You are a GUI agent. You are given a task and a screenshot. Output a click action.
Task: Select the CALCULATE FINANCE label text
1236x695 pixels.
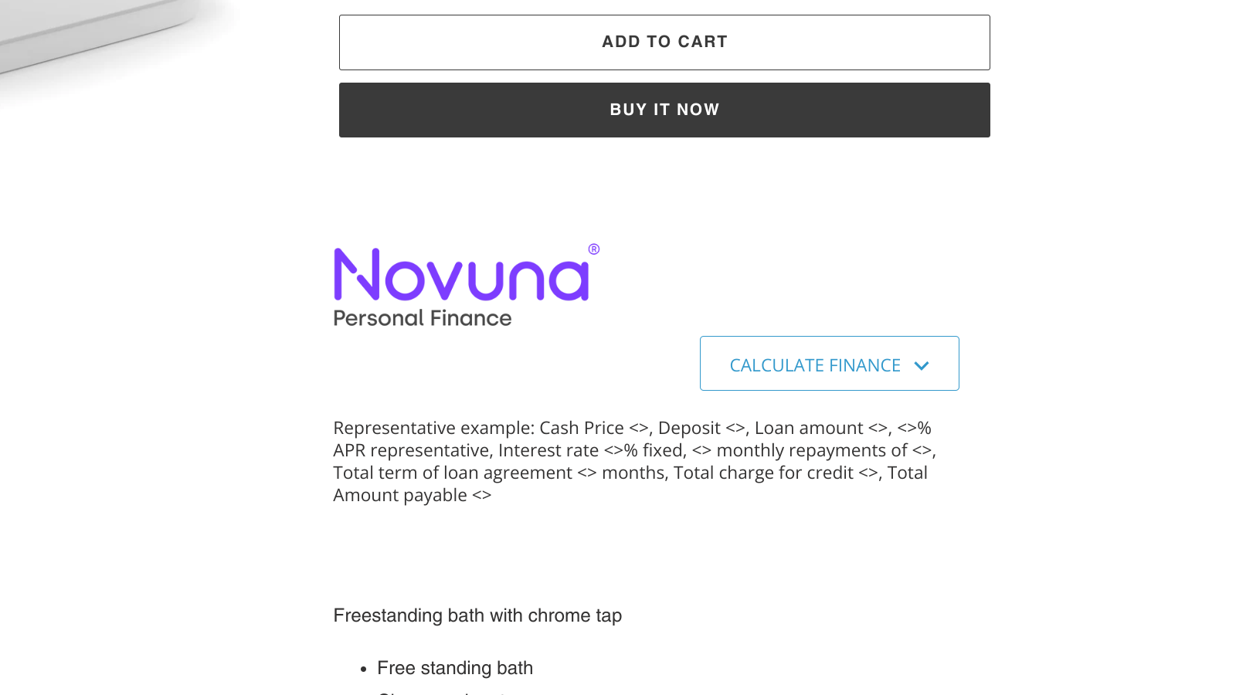coord(813,364)
